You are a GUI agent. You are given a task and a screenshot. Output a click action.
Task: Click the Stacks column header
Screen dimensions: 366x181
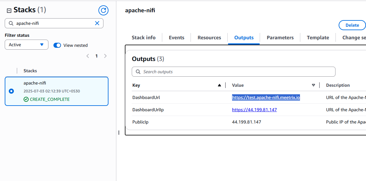[x=30, y=71]
